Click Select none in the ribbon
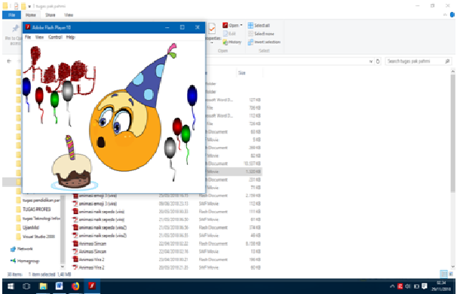Image resolution: width=457 pixels, height=294 pixels. 261,34
